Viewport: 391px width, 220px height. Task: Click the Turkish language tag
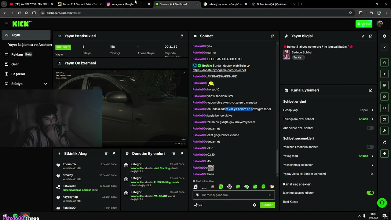click(298, 57)
